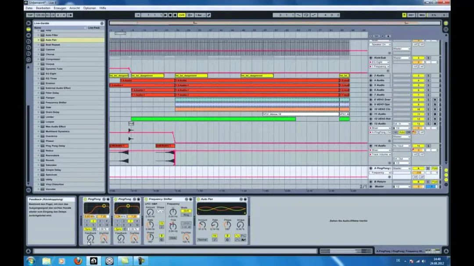Toggle the KEY map mode switch
This screenshot has height=266, width=474.
tap(411, 15)
